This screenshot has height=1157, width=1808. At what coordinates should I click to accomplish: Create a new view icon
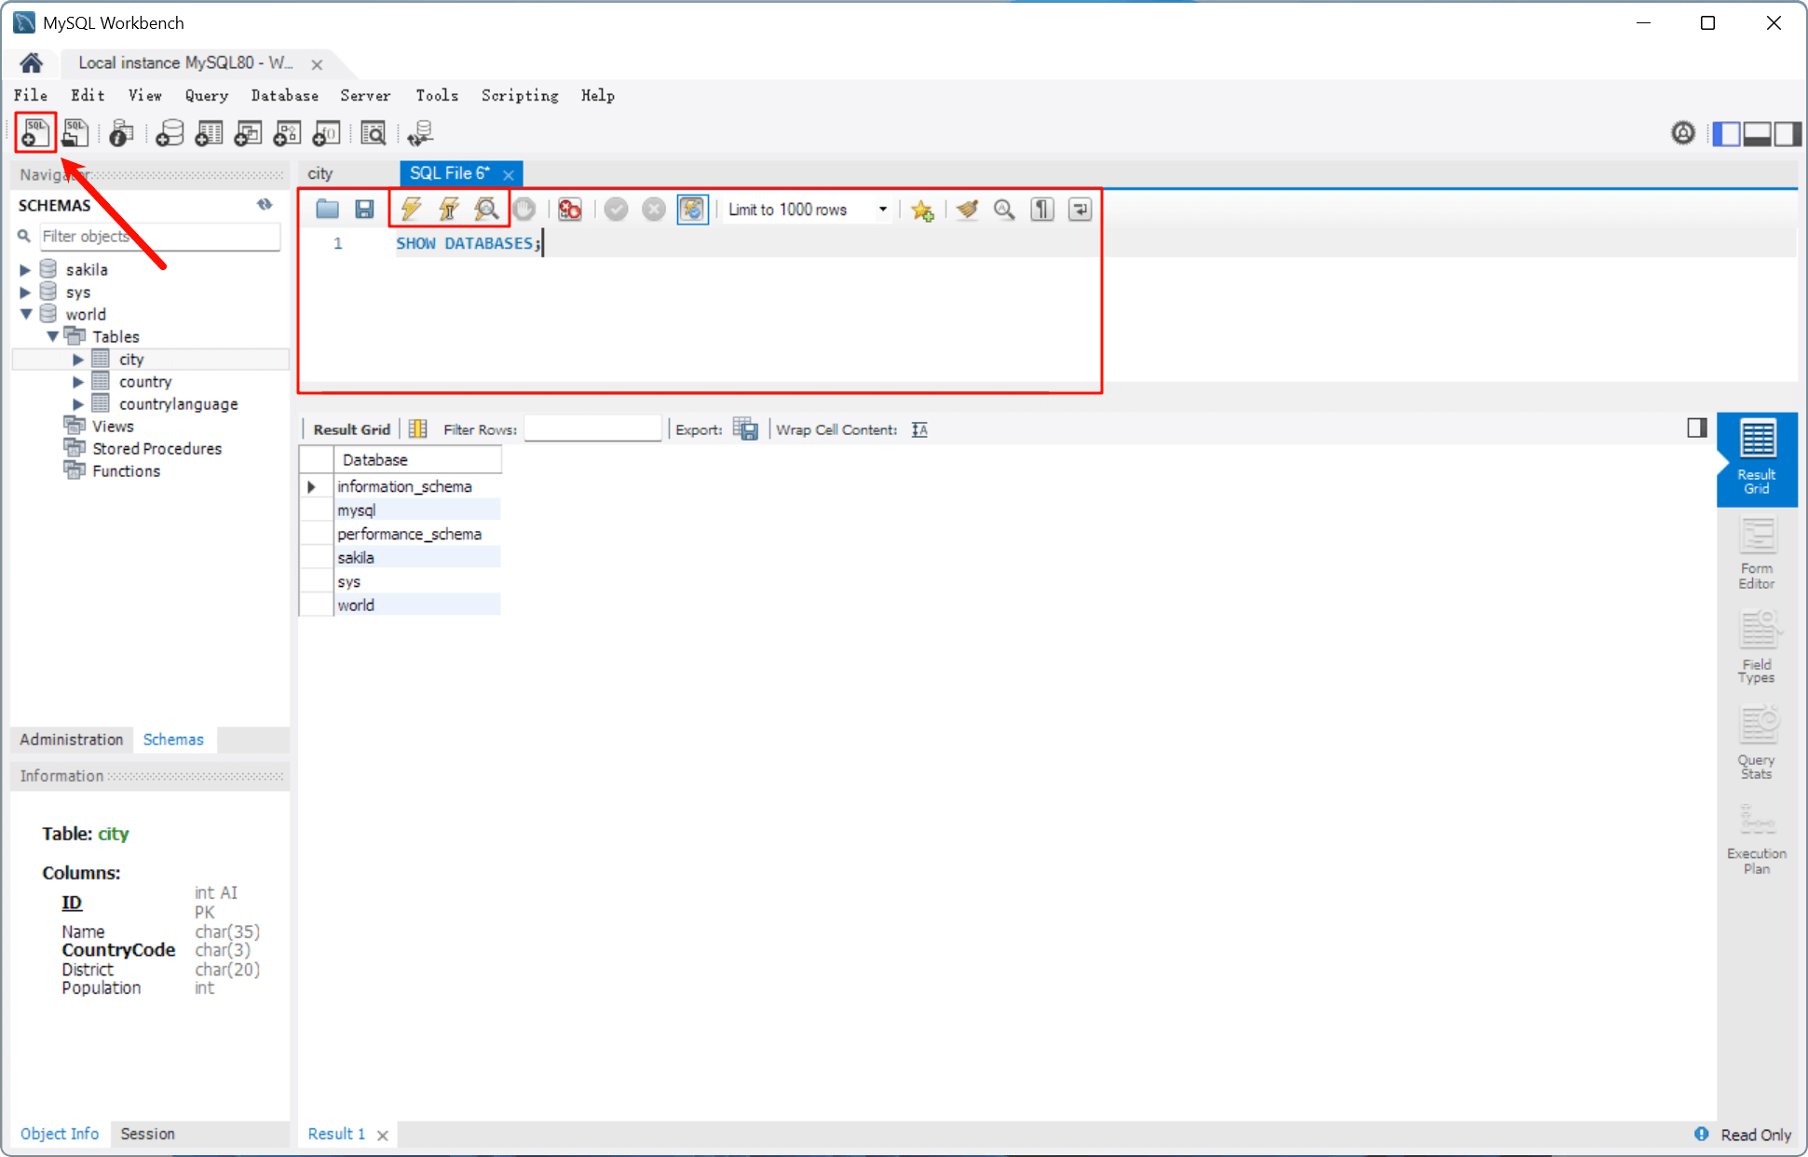(x=248, y=133)
